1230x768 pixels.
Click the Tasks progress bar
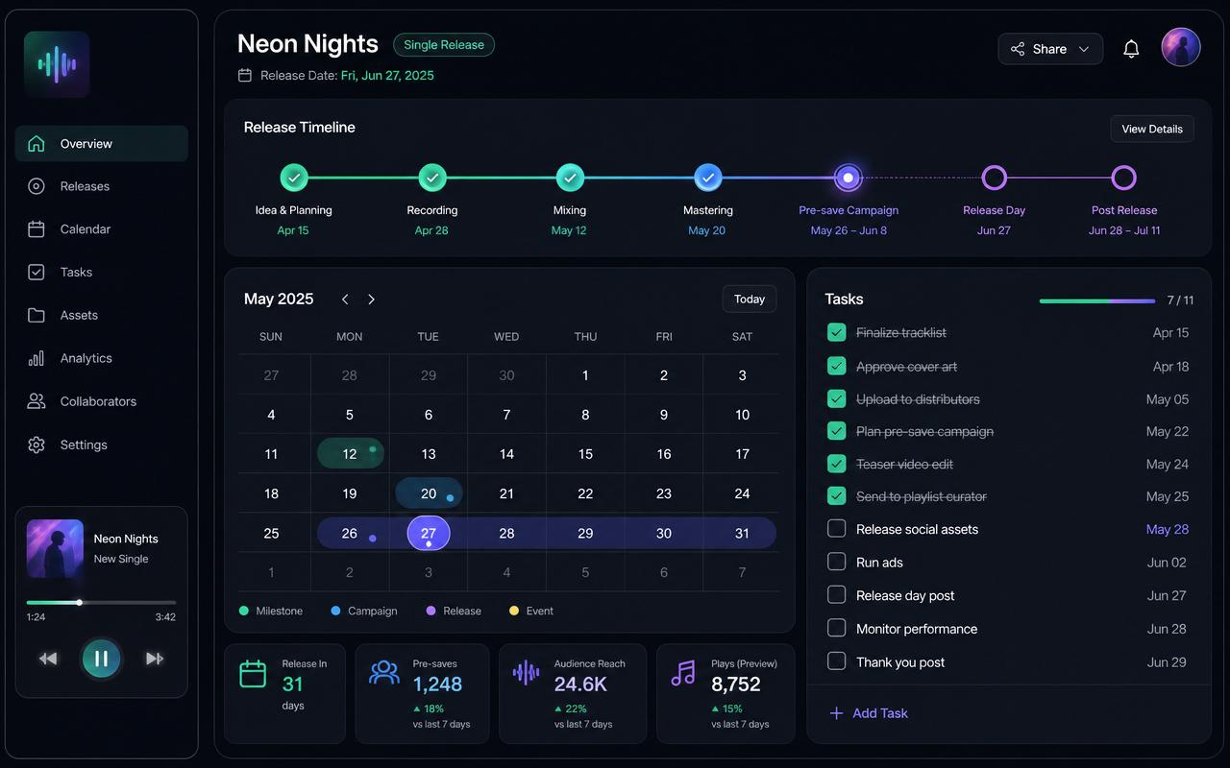(x=1097, y=300)
